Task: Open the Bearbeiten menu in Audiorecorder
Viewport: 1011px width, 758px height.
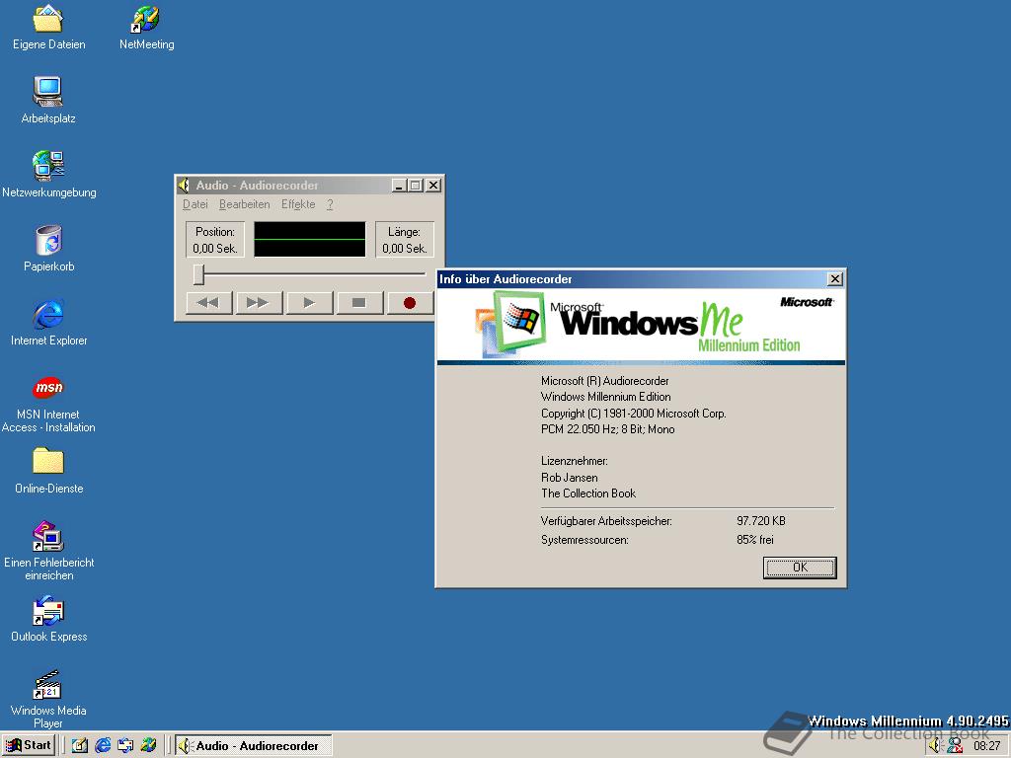Action: [x=245, y=204]
